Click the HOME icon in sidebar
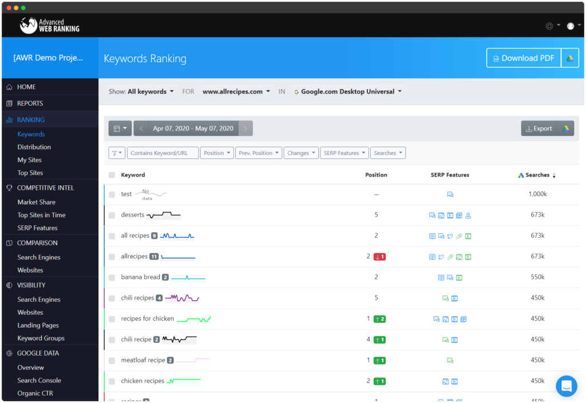586x403 pixels. click(9, 87)
